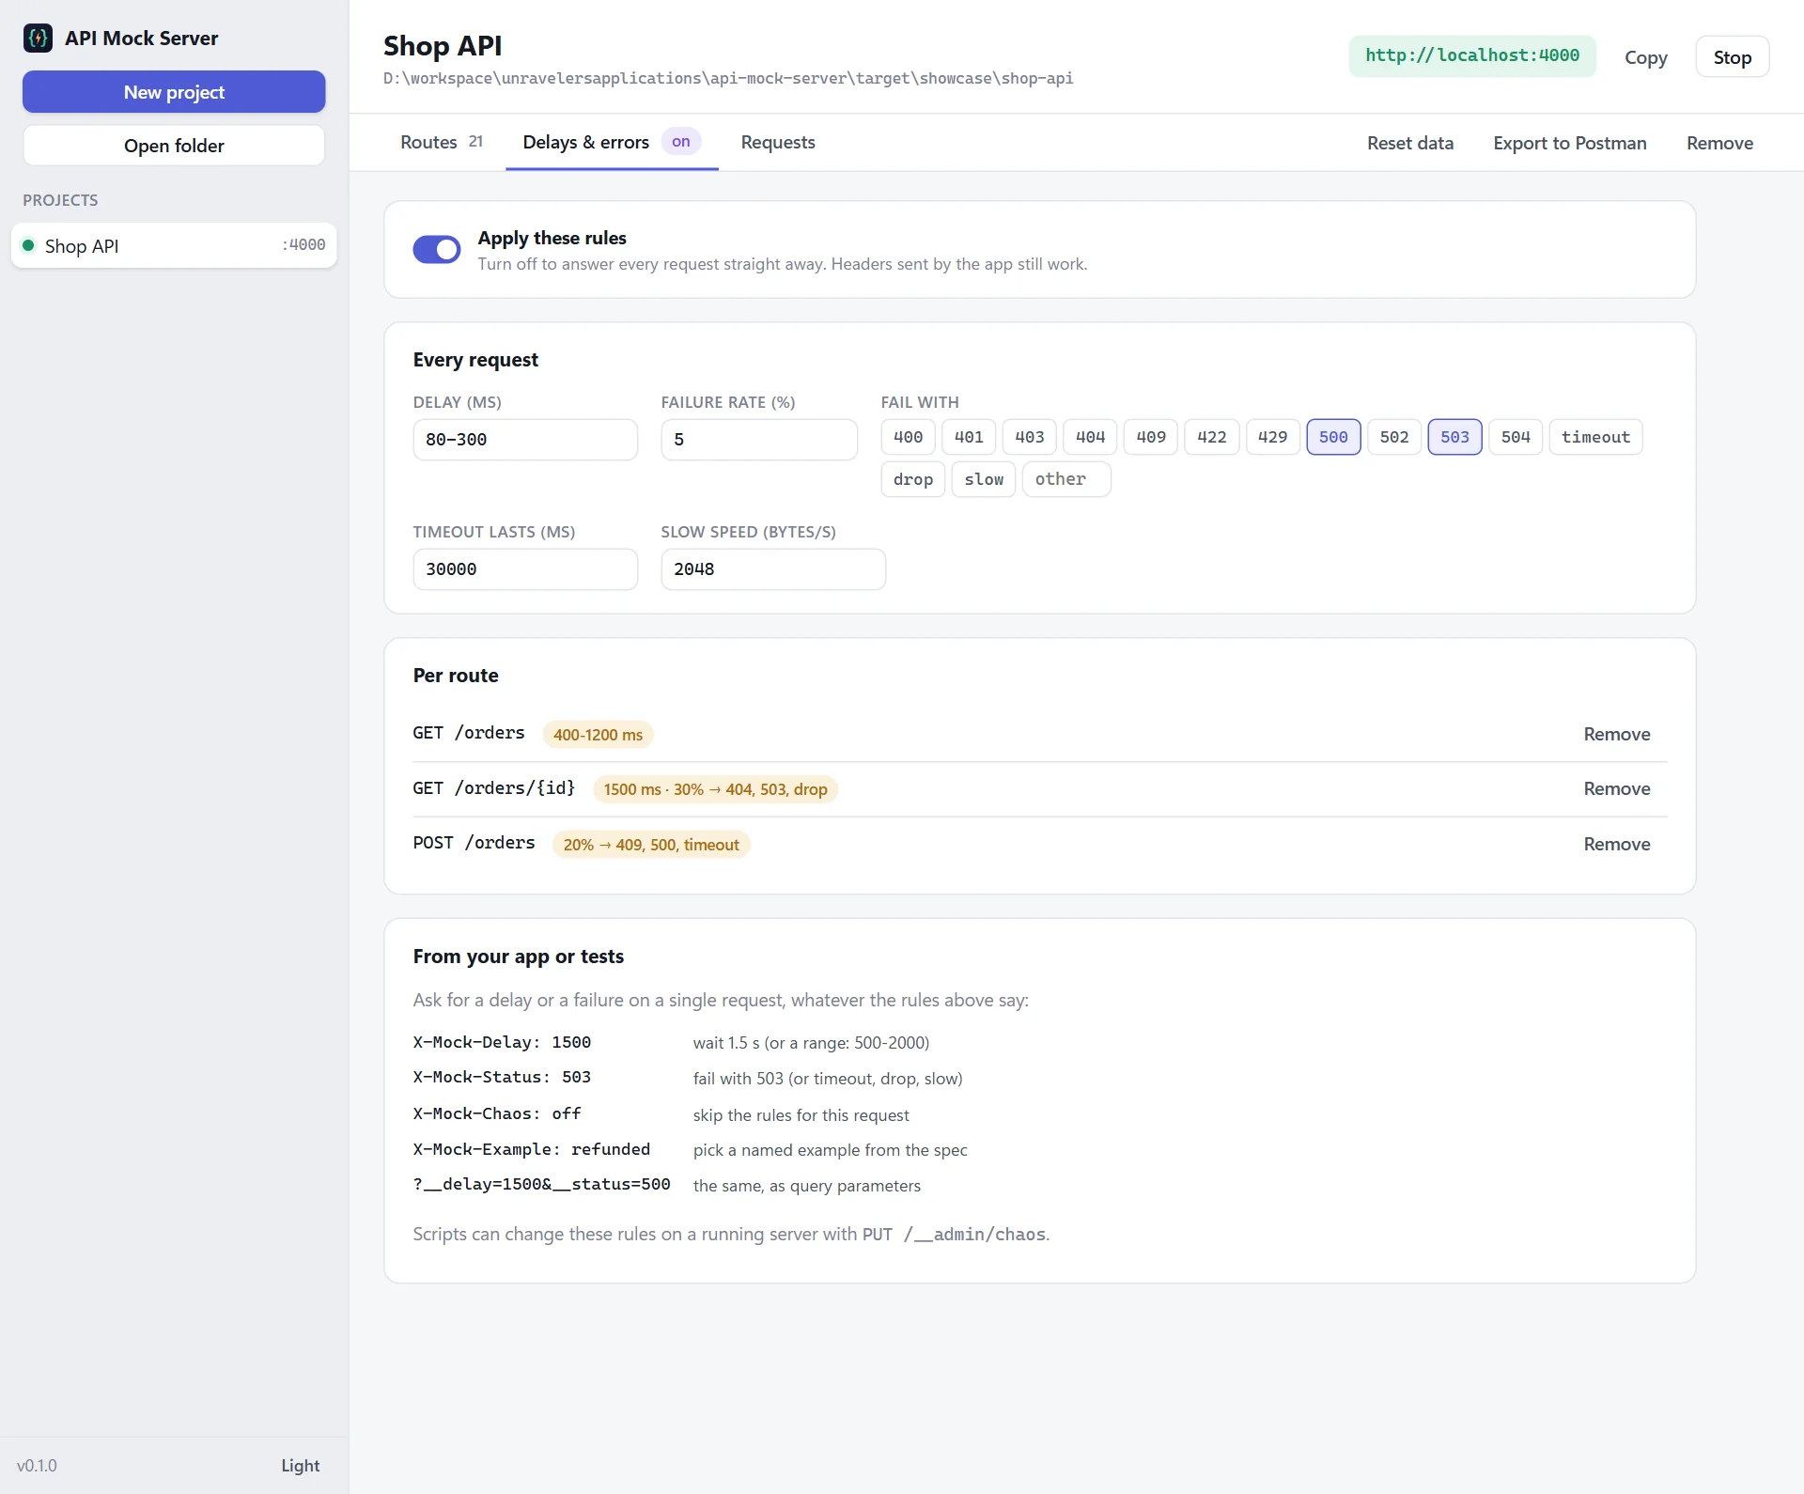Toggle the timeout fail-with chip
The image size is (1804, 1494).
click(x=1595, y=437)
